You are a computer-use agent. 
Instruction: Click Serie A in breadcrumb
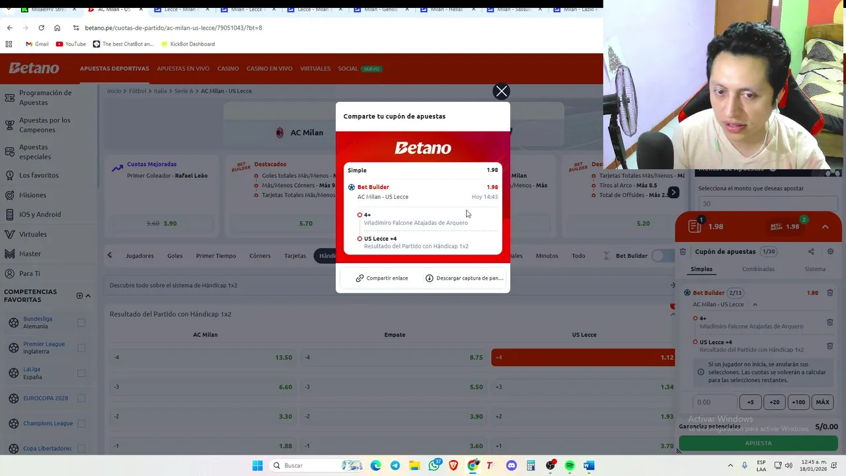[x=184, y=91]
